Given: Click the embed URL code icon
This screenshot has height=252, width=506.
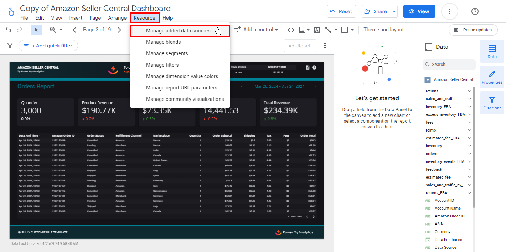Looking at the screenshot, I should [291, 30].
